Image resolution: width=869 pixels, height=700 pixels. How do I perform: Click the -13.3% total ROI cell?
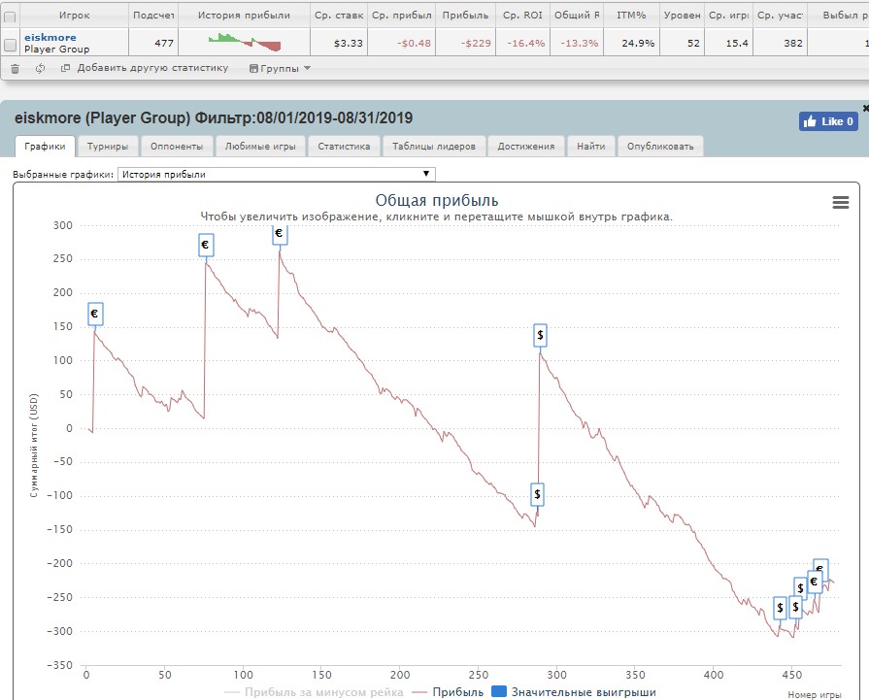tap(579, 44)
